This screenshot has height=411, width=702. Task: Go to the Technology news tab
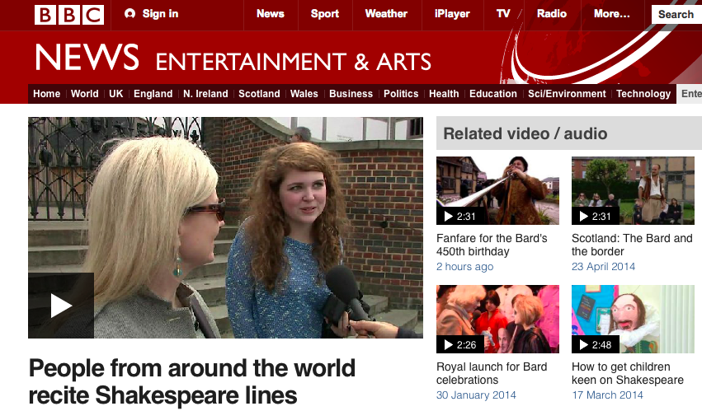[643, 94]
